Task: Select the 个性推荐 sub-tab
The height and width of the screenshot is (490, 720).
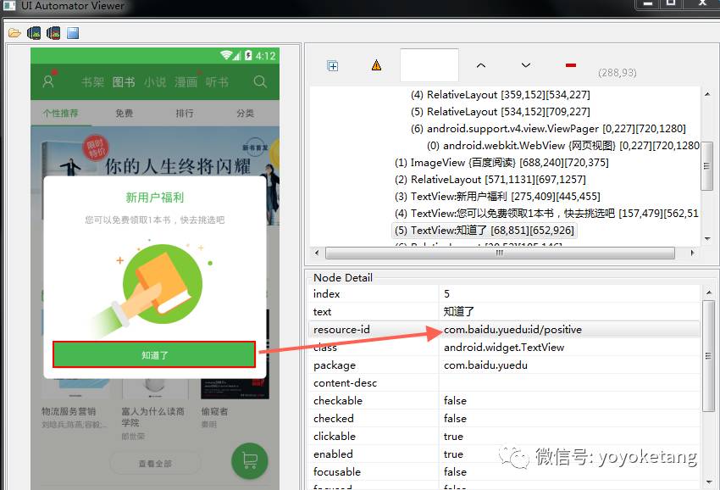Action: coord(61,113)
